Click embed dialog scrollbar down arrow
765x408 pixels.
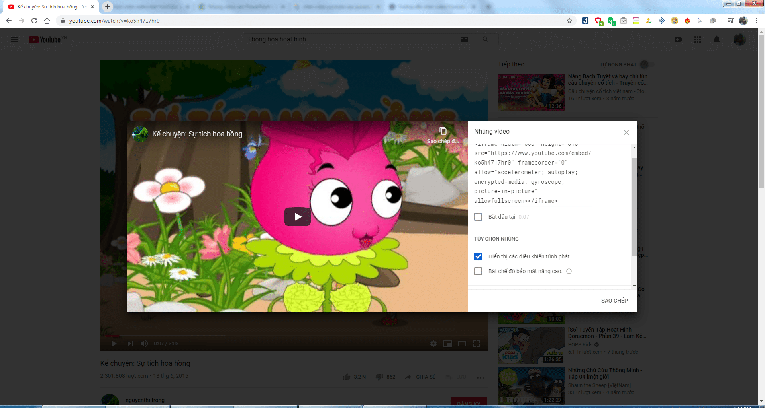click(x=634, y=286)
